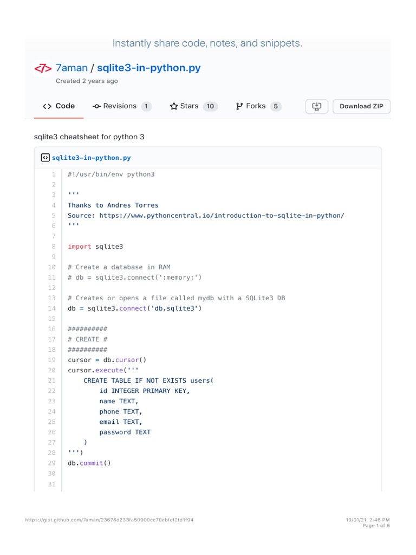Image resolution: width=416 pixels, height=555 pixels.
Task: Open the sqlite3-in-python.py file header link
Action: 91,158
